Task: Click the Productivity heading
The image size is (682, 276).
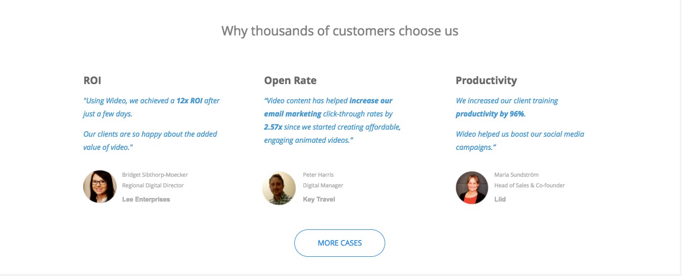Action: tap(486, 81)
